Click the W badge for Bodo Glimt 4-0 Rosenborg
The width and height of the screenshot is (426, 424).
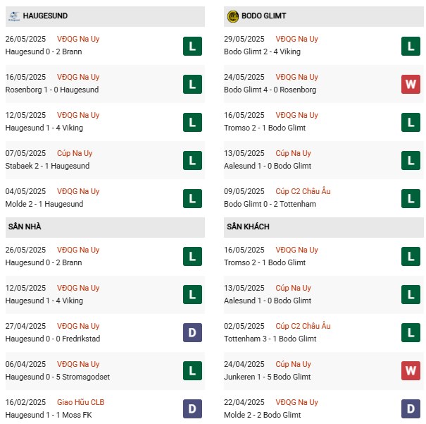pos(411,85)
